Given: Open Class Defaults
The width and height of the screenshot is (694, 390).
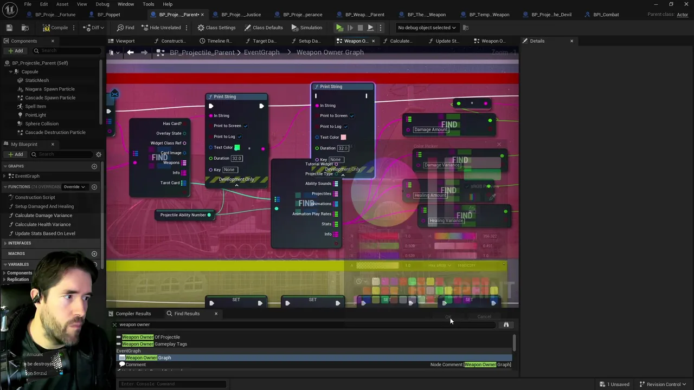Looking at the screenshot, I should pyautogui.click(x=264, y=28).
